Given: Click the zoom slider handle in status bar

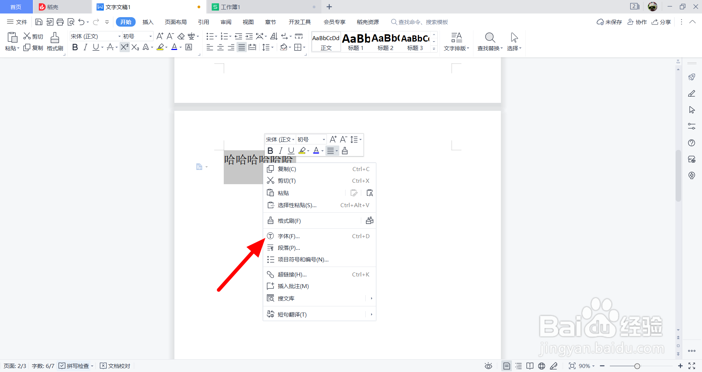Looking at the screenshot, I should pyautogui.click(x=637, y=366).
